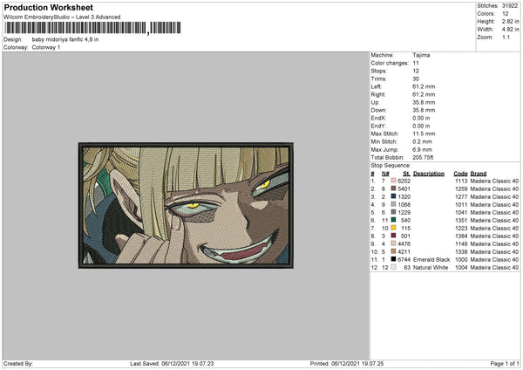Click the 'Emerald Black' description
523x370 pixels.
[431, 259]
